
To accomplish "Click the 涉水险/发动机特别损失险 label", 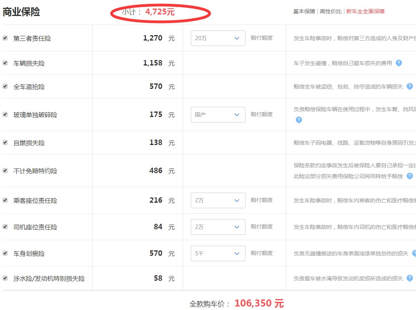I will [x=49, y=279].
